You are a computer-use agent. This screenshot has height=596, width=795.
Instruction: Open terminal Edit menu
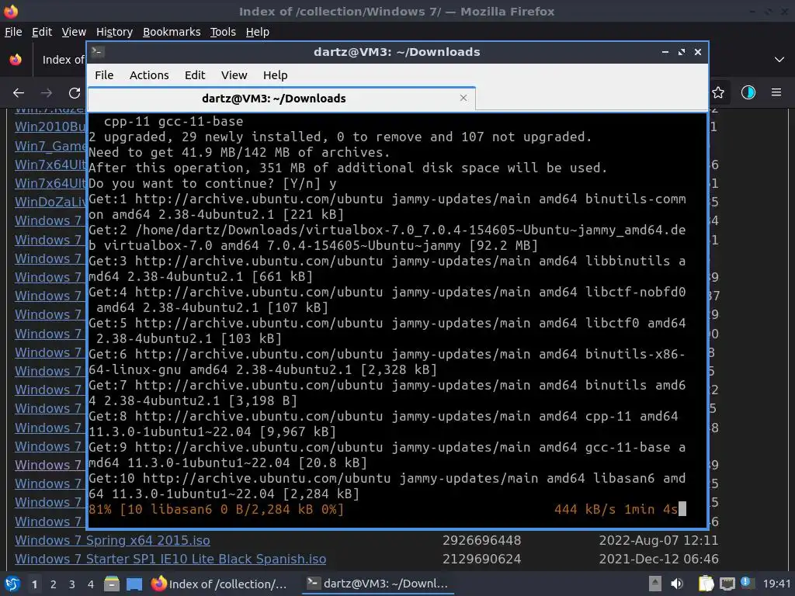tap(195, 75)
